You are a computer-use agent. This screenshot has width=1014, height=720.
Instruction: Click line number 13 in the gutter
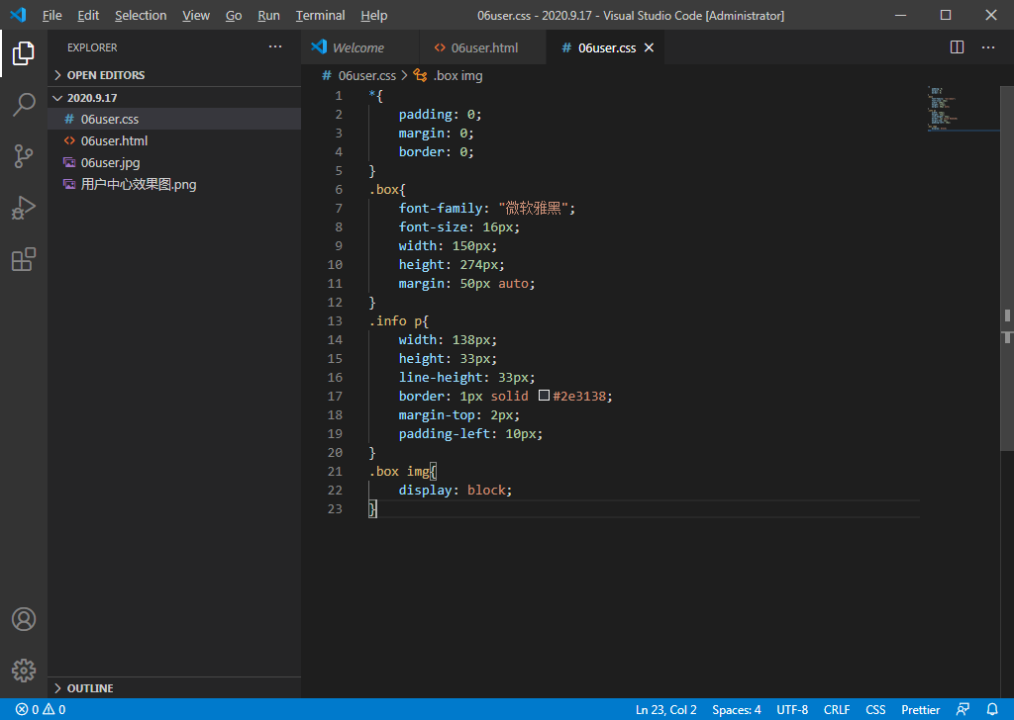pos(335,320)
